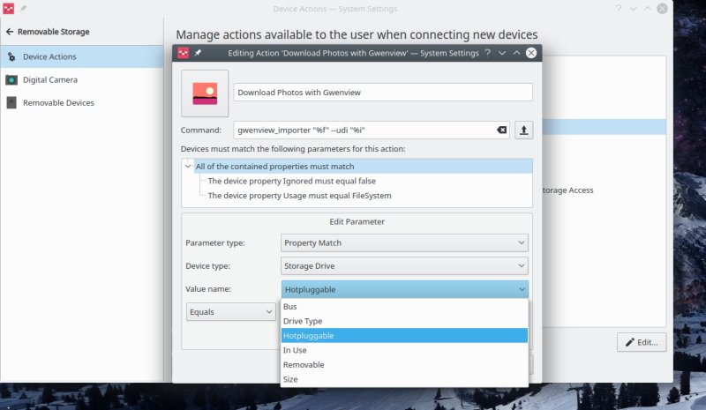Click the action name text field
This screenshot has width=706, height=410.
pyautogui.click(x=382, y=93)
